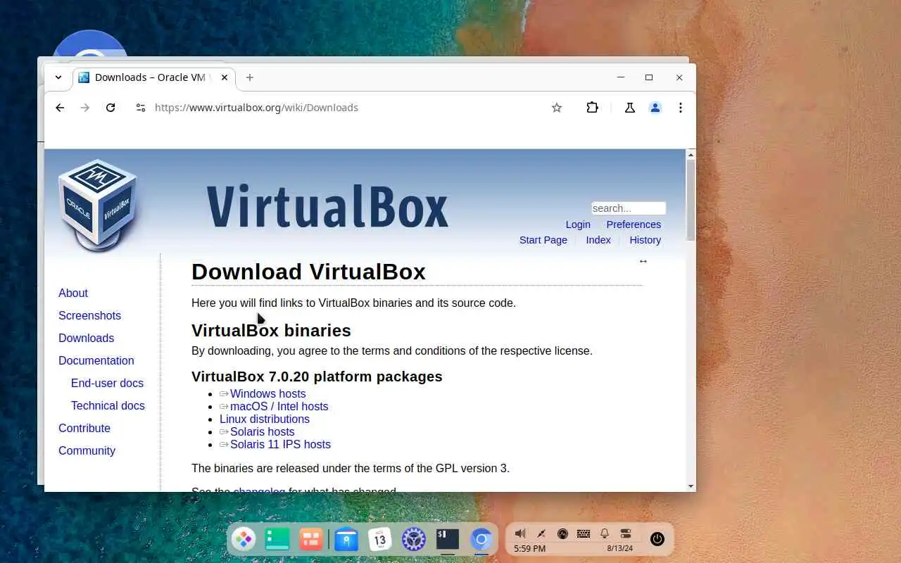This screenshot has height=563, width=901.
Task: Click the scrollbar down arrow
Action: click(691, 486)
